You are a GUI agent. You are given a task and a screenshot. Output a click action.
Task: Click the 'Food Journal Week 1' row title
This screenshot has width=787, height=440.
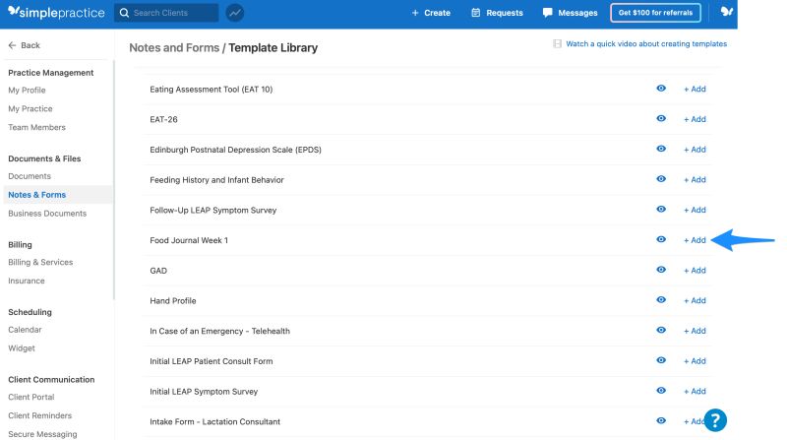pos(189,240)
